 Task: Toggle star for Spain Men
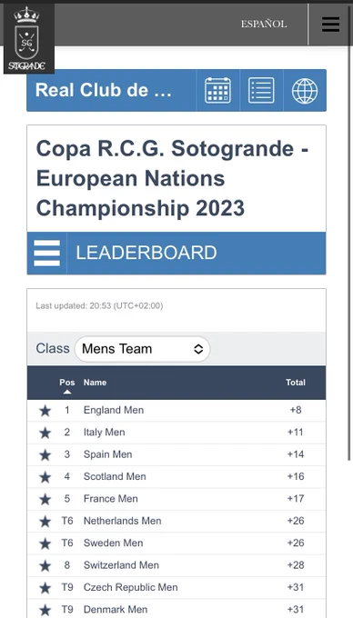pos(45,454)
